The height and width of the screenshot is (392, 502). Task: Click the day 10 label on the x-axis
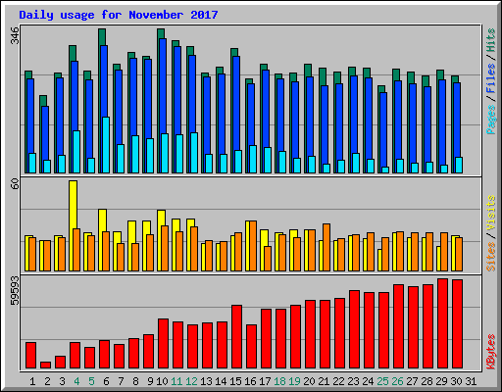pyautogui.click(x=162, y=381)
